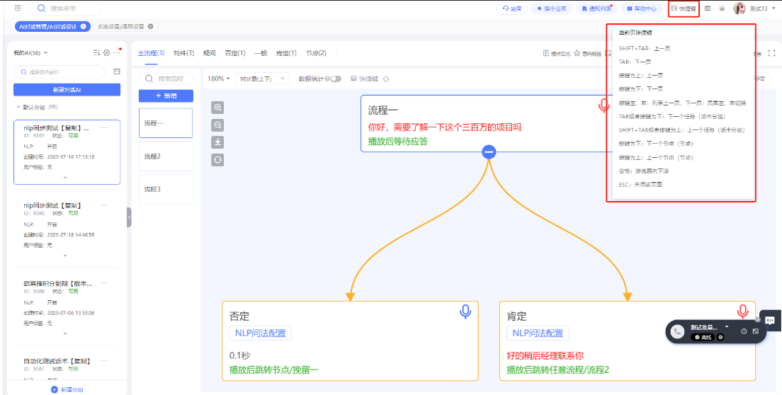
Task: Open the 树状图(上下) layout dropdown
Action: [x=263, y=79]
